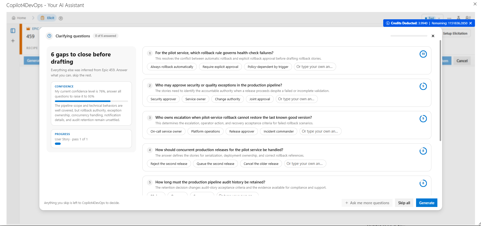Click the Generate button
Screen dimensions: 481x226
coord(427,203)
